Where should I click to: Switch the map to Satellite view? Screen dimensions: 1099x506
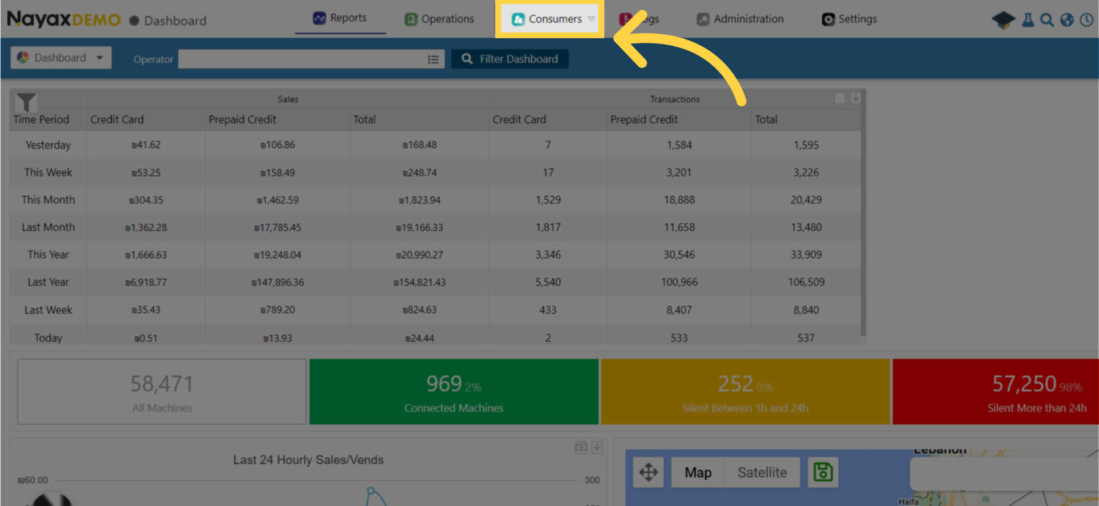pyautogui.click(x=762, y=472)
